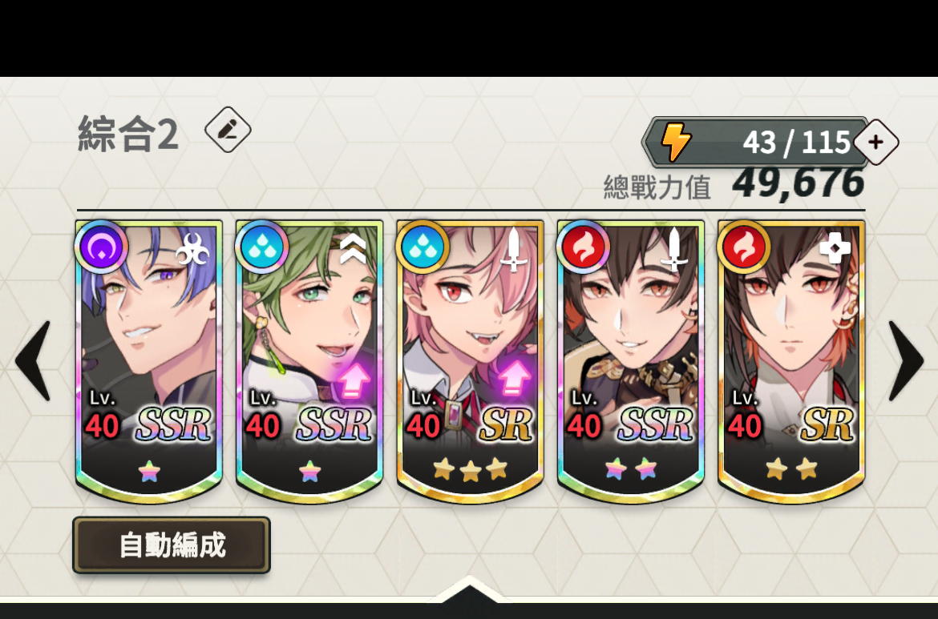Tap the fire element icon on fourth card
Screen dimensions: 938x619
coord(583,247)
